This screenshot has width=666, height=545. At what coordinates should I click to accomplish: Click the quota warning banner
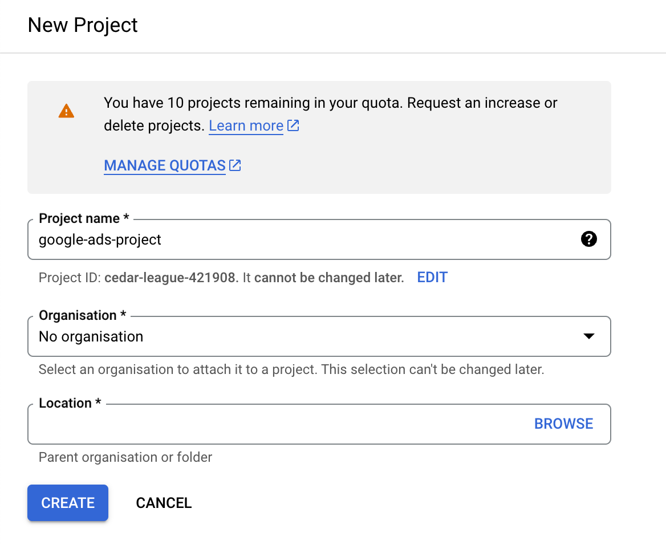point(319,137)
